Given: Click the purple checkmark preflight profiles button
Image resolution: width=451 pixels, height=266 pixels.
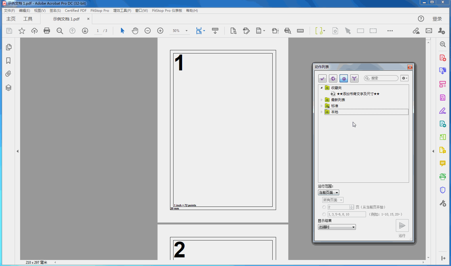Looking at the screenshot, I should (322, 78).
